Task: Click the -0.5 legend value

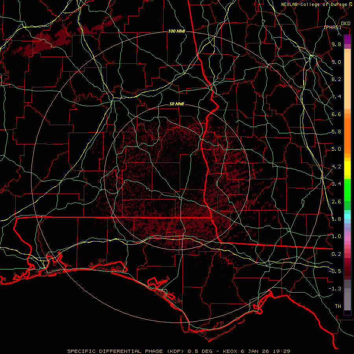Action: point(335,271)
